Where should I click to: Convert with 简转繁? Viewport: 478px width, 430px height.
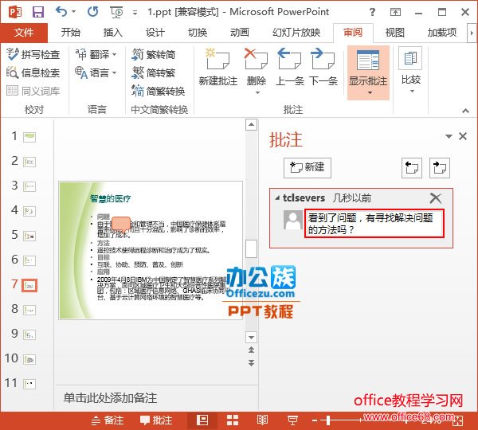coord(154,72)
